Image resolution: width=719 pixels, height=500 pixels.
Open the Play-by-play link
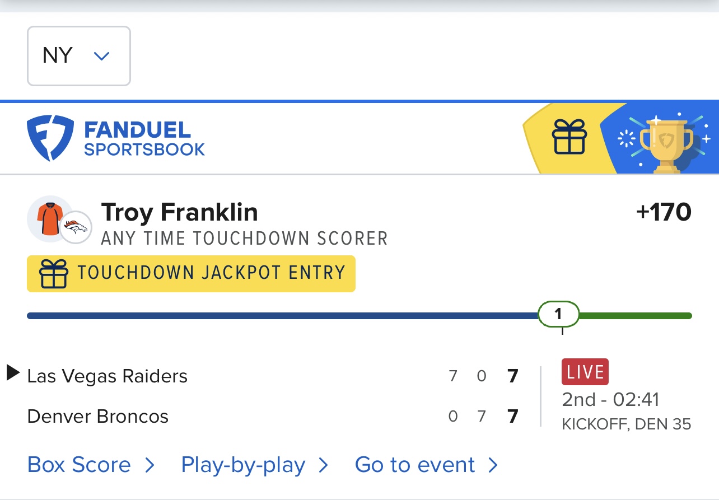(x=243, y=465)
